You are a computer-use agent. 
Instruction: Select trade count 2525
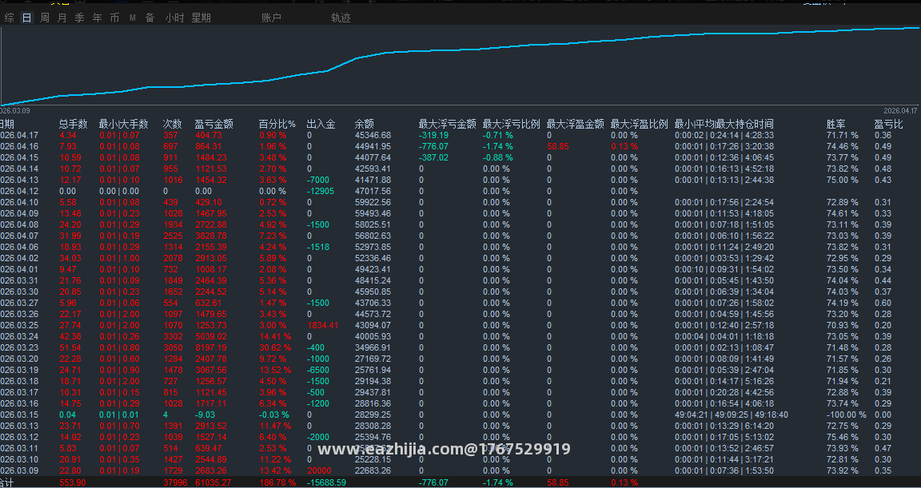point(173,236)
